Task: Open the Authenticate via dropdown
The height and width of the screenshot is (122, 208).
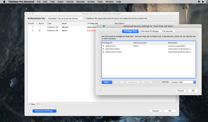Action: click(x=66, y=19)
